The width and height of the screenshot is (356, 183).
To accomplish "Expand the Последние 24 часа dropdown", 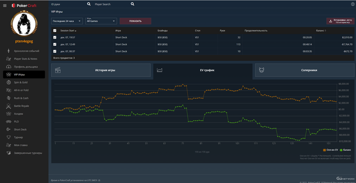I will pos(67,21).
